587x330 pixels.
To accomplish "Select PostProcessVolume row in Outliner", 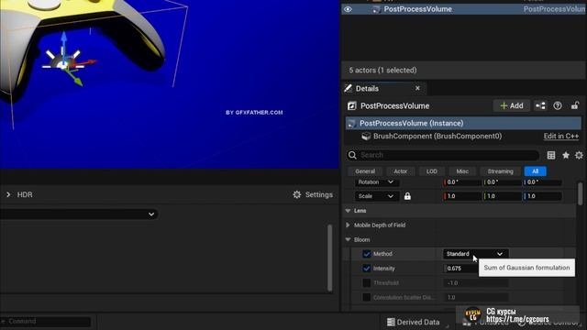I will (464, 9).
